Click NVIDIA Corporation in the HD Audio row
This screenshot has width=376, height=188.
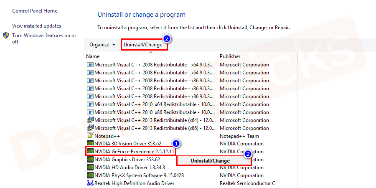241,168
